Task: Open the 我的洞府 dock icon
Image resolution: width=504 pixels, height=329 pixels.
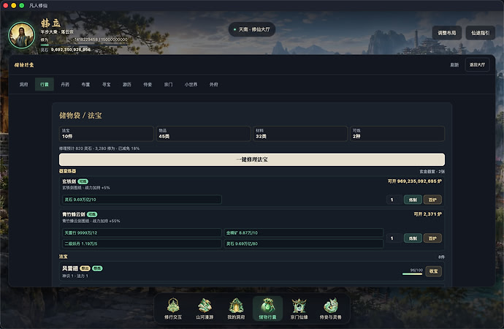Action: click(236, 309)
